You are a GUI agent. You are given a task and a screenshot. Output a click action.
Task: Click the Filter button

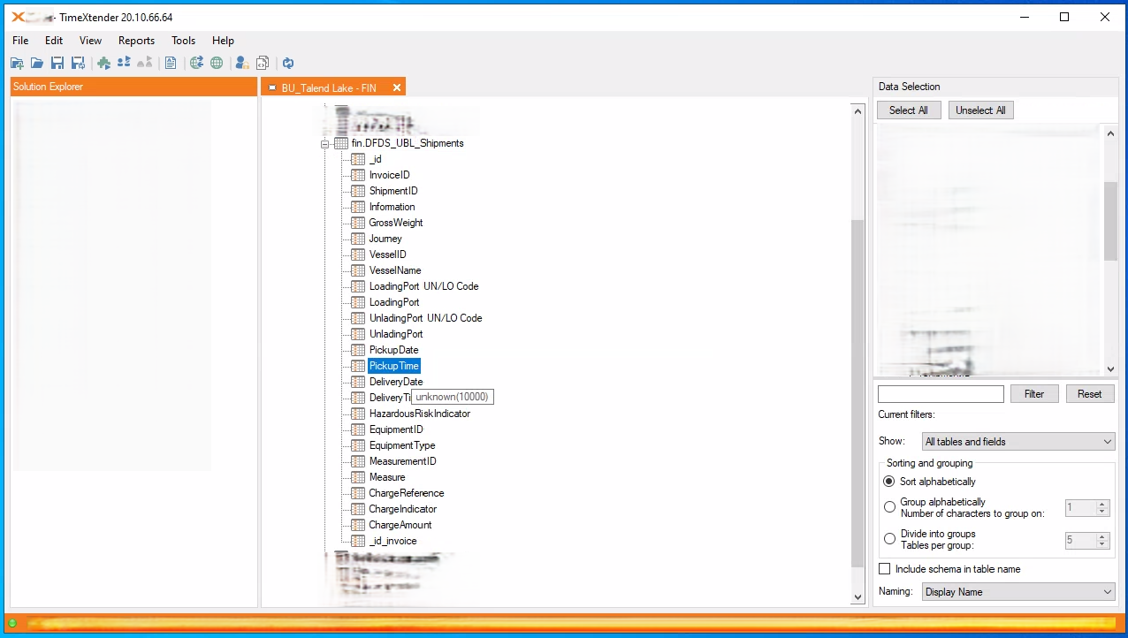point(1034,394)
